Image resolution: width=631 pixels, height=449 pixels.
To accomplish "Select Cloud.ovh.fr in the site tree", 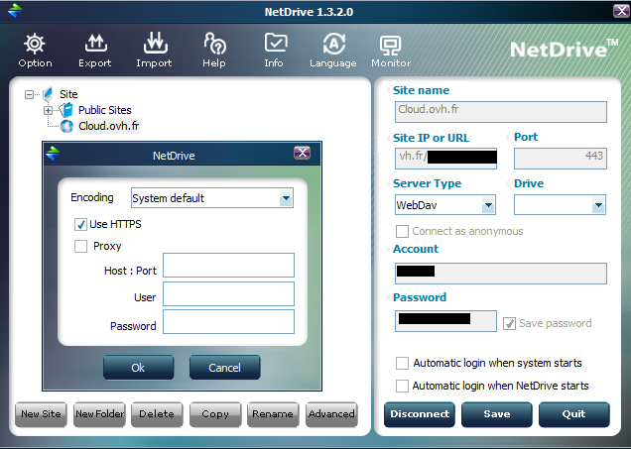I will coord(109,126).
